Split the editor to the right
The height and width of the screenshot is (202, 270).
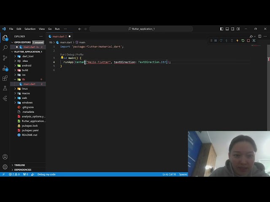260,36
